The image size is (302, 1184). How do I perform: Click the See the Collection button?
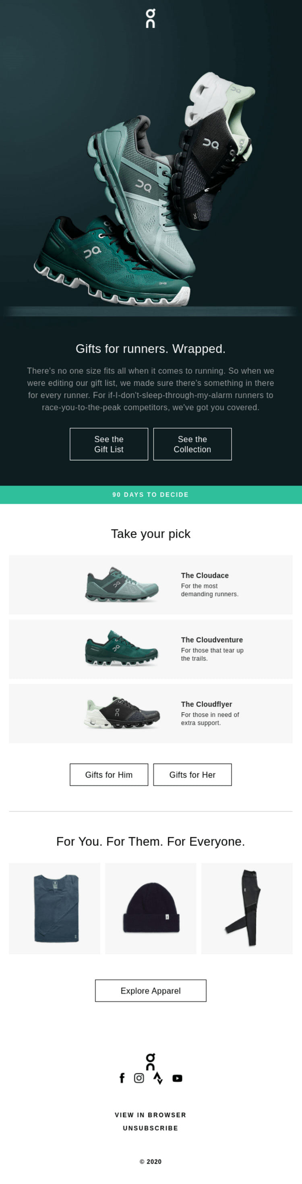click(192, 444)
